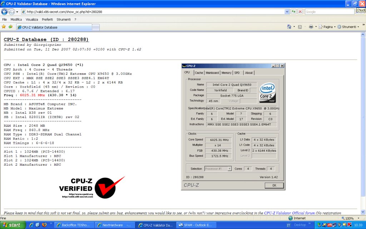Click the RSS feeds icon
Screen dimensions: 366x229
click(x=300, y=27)
